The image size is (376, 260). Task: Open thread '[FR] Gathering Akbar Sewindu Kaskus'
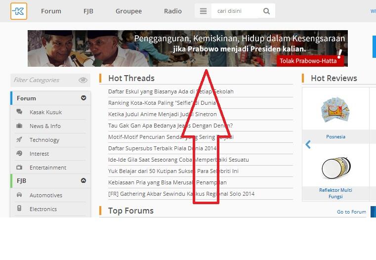tap(181, 194)
